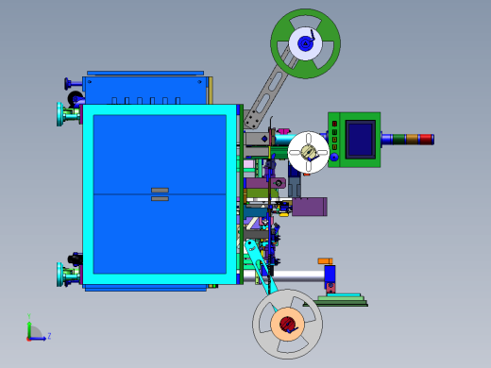
Task: Click the white four-slot handwheel
Action: [x=309, y=153]
